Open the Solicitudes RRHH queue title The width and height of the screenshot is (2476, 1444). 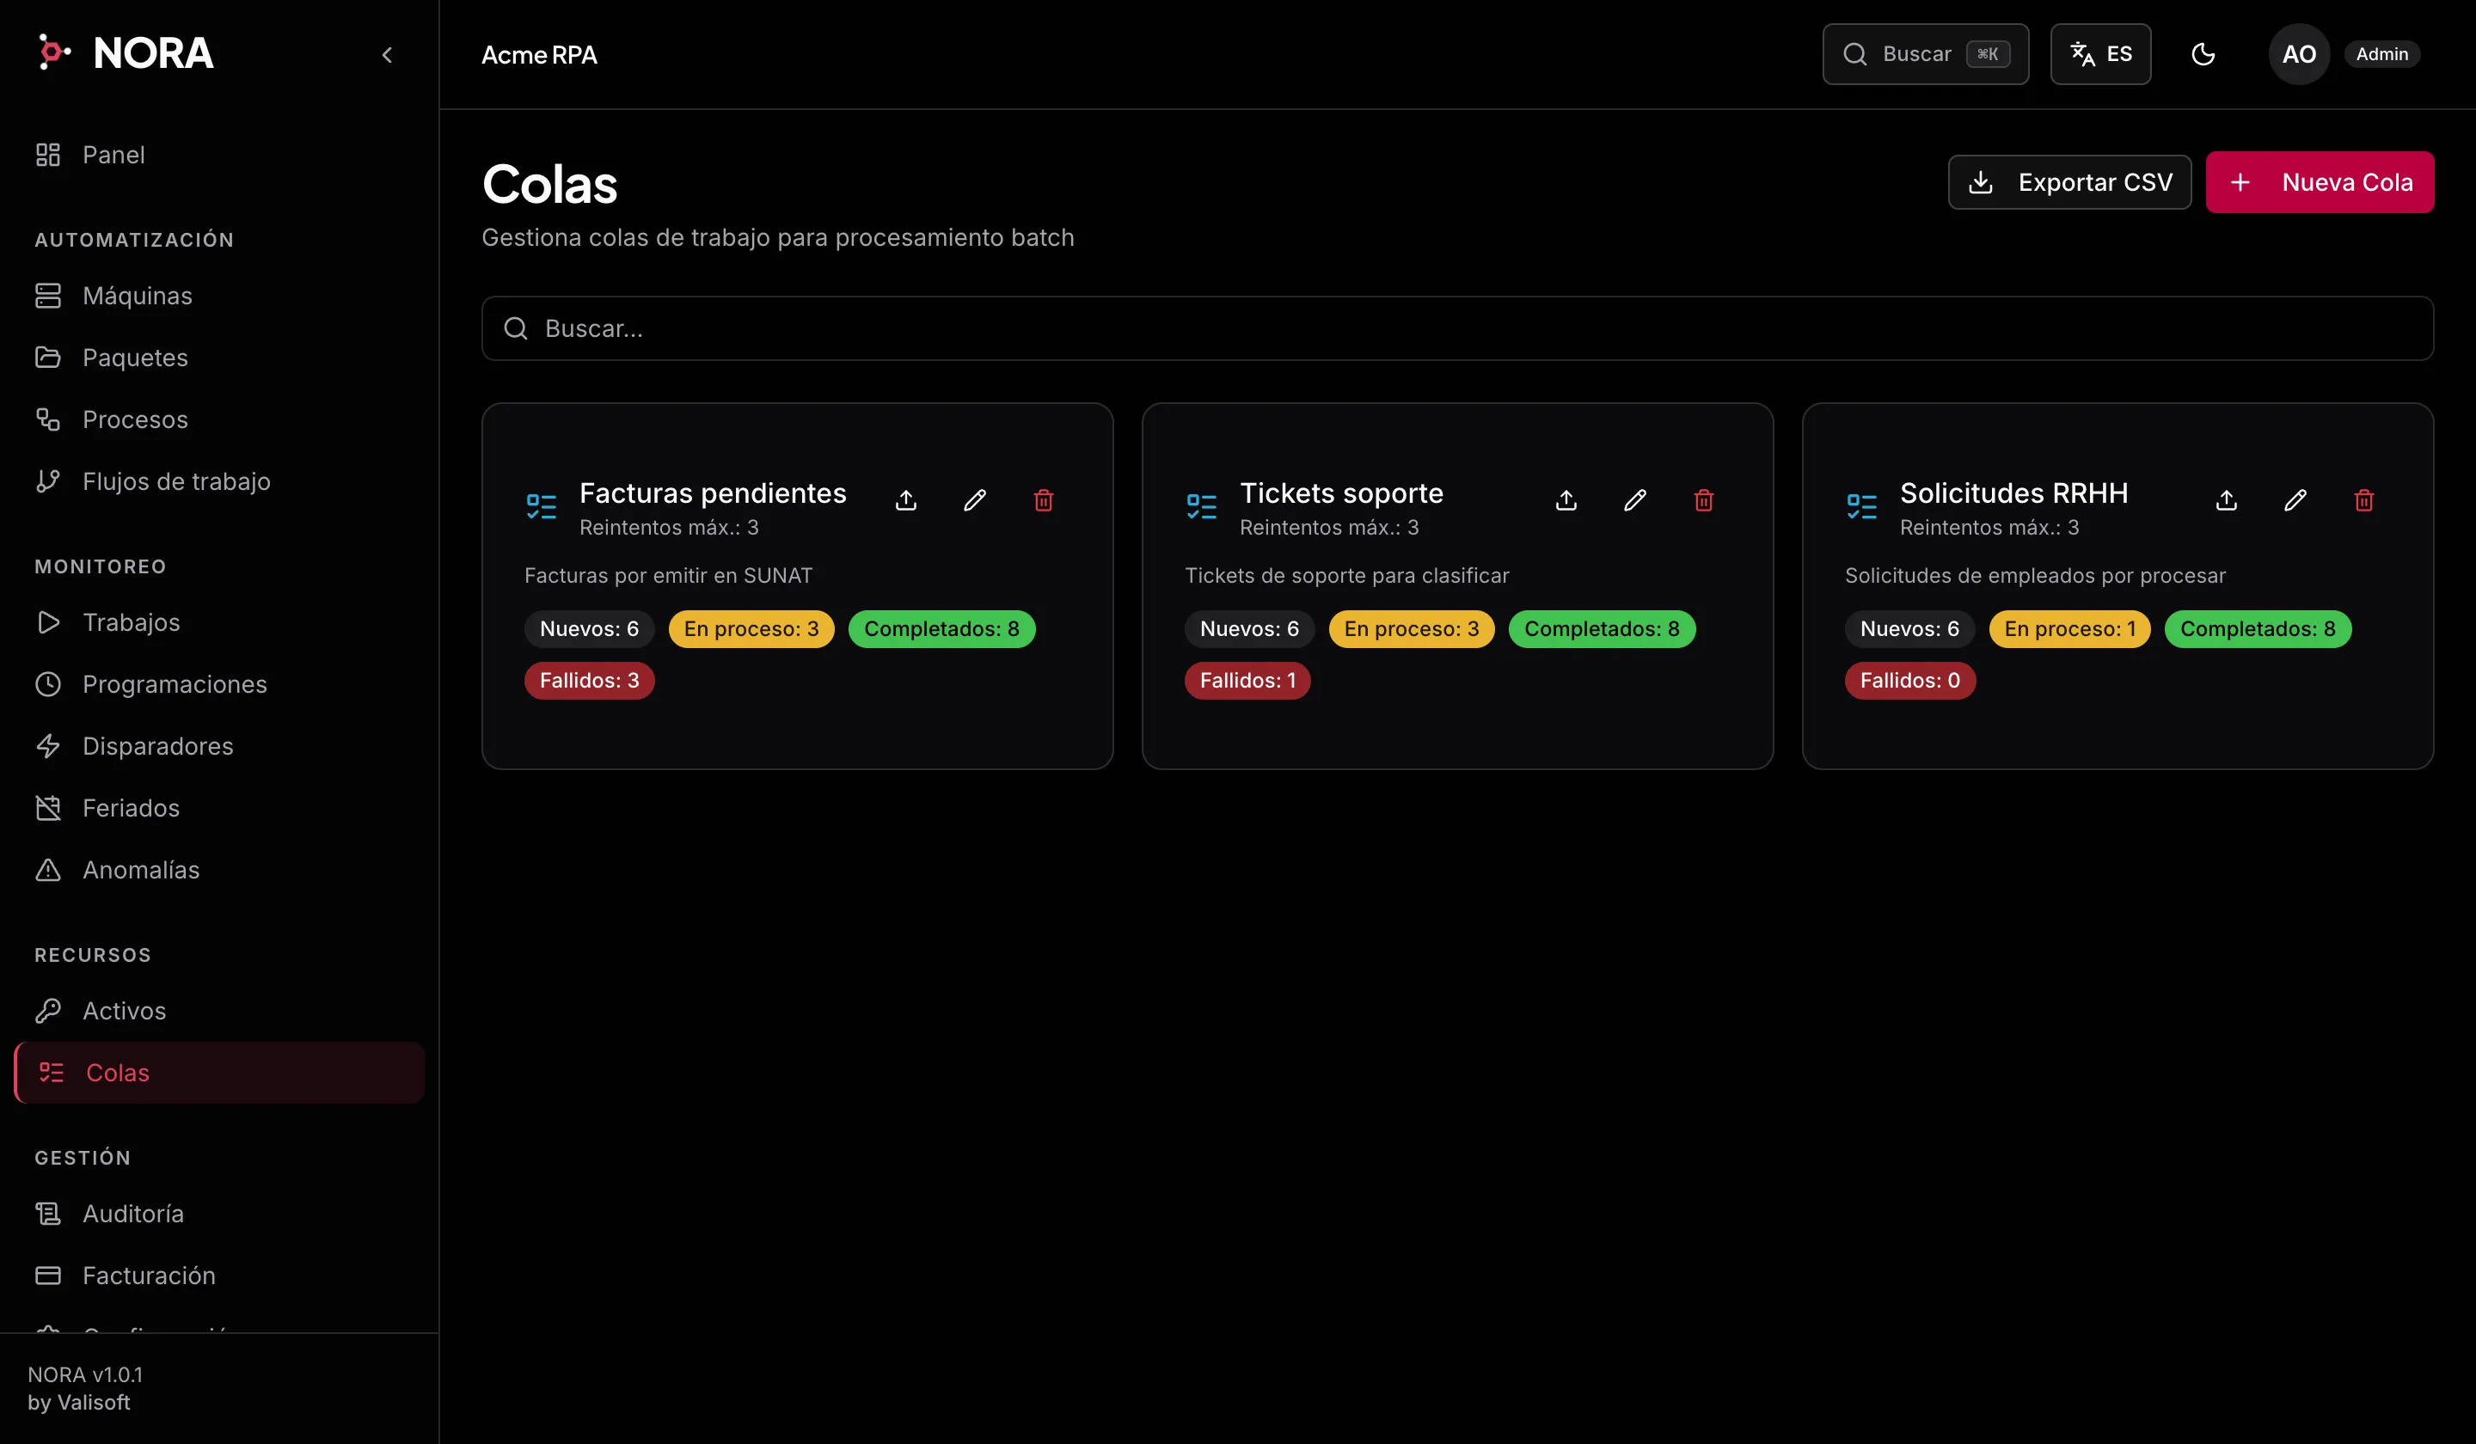[x=2013, y=493]
